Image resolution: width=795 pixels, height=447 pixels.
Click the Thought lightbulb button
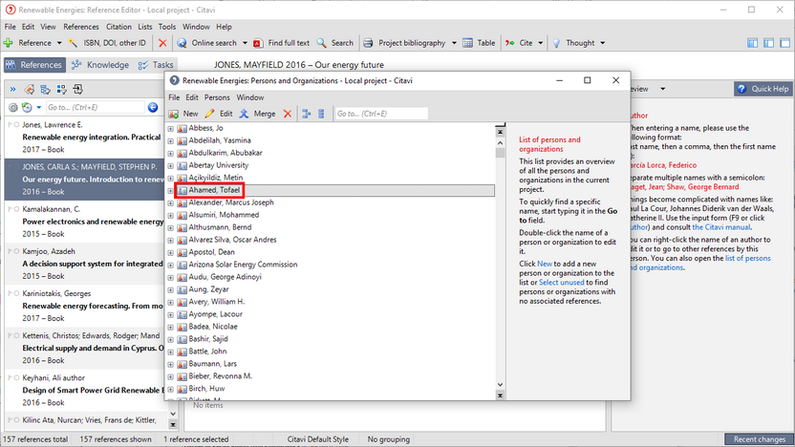(x=573, y=43)
